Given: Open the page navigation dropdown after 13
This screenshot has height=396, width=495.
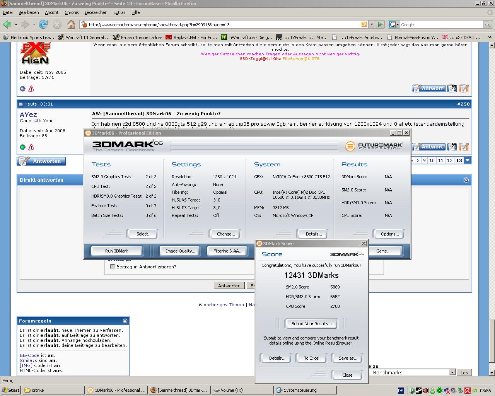Looking at the screenshot, I should (x=468, y=160).
